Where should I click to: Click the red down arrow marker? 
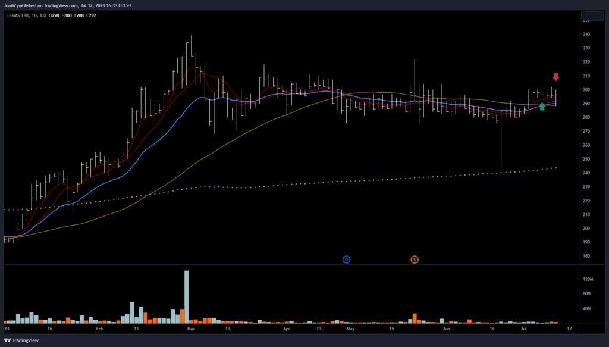(x=555, y=77)
